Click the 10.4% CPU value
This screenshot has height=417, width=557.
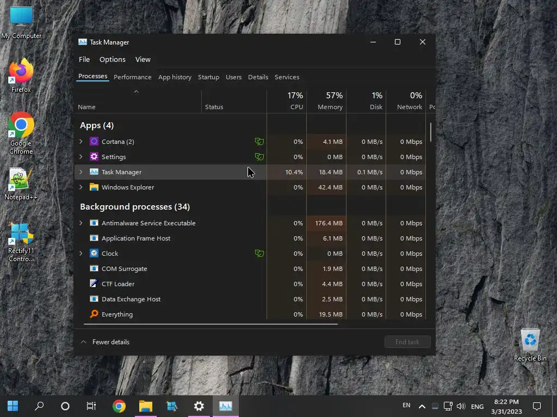pos(294,172)
